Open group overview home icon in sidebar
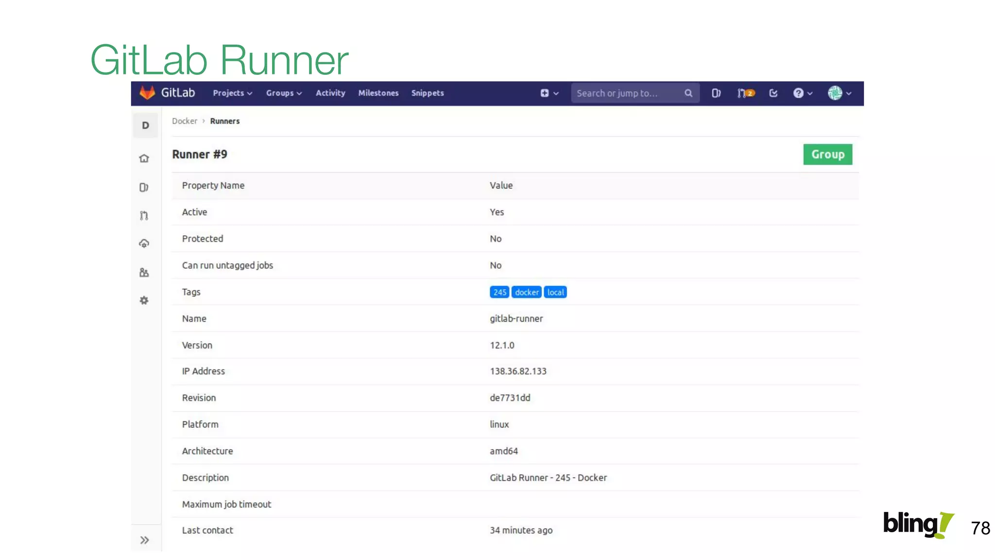Image resolution: width=995 pixels, height=560 pixels. 144,158
